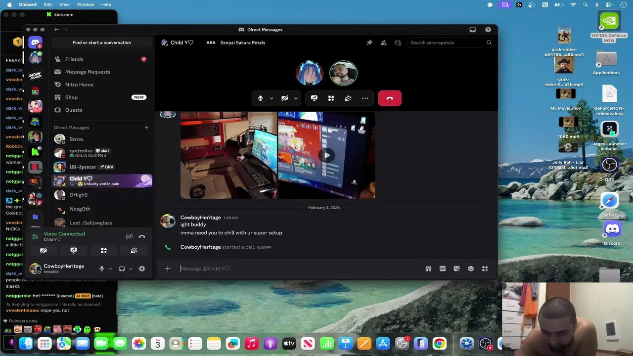Add friends to DM icon
The height and width of the screenshot is (356, 633).
[x=384, y=43]
